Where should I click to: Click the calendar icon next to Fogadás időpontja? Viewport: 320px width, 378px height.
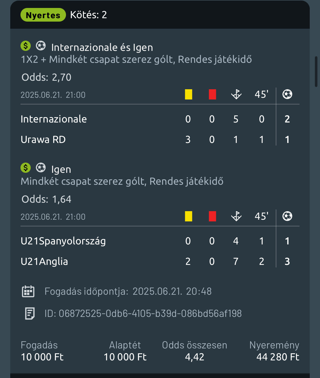click(28, 291)
